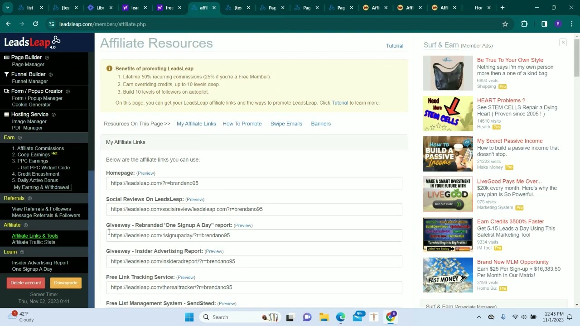The height and width of the screenshot is (326, 580).
Task: Open My Earning & Withdrawal
Action: pos(41,187)
